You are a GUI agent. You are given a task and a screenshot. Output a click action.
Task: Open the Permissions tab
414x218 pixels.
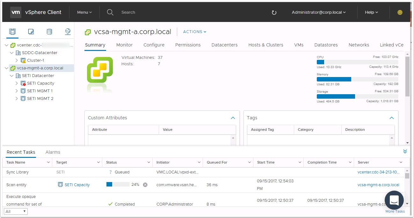point(188,45)
